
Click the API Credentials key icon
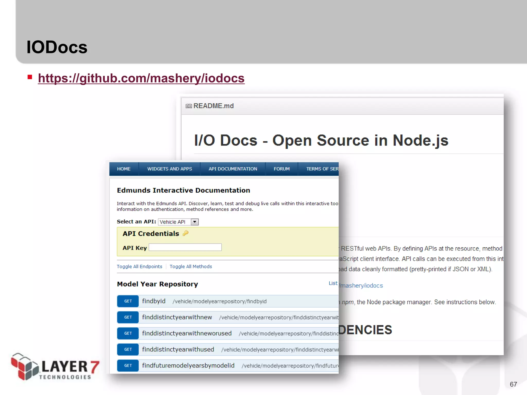tap(186, 233)
